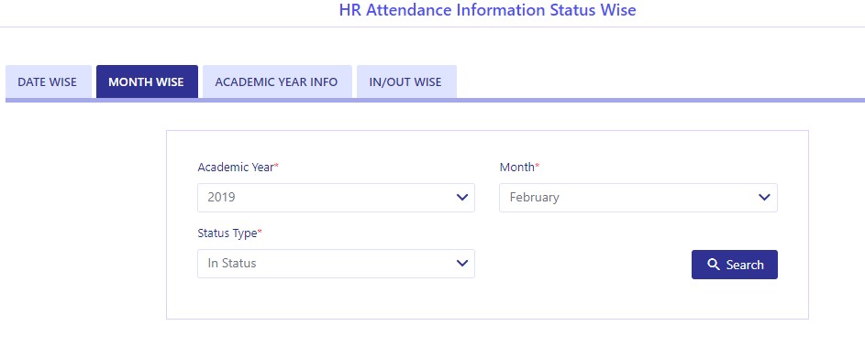Open the Status Type dropdown list
Screen dimensions: 865x347
point(336,264)
